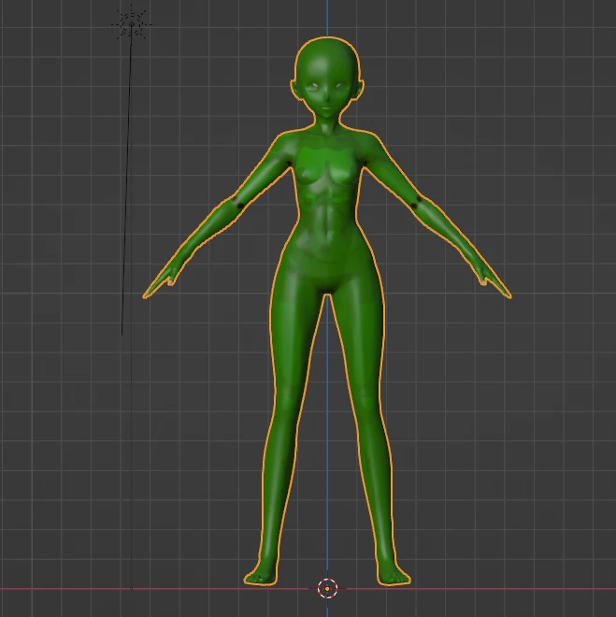
Task: Click the 3D cursor at the origin
Action: (327, 589)
